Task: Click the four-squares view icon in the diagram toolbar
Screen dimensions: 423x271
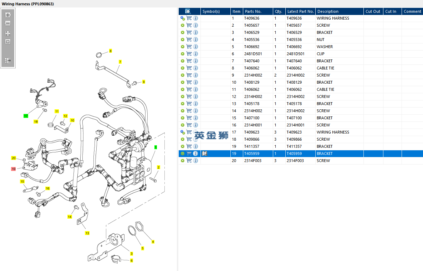Action: [x=8, y=33]
